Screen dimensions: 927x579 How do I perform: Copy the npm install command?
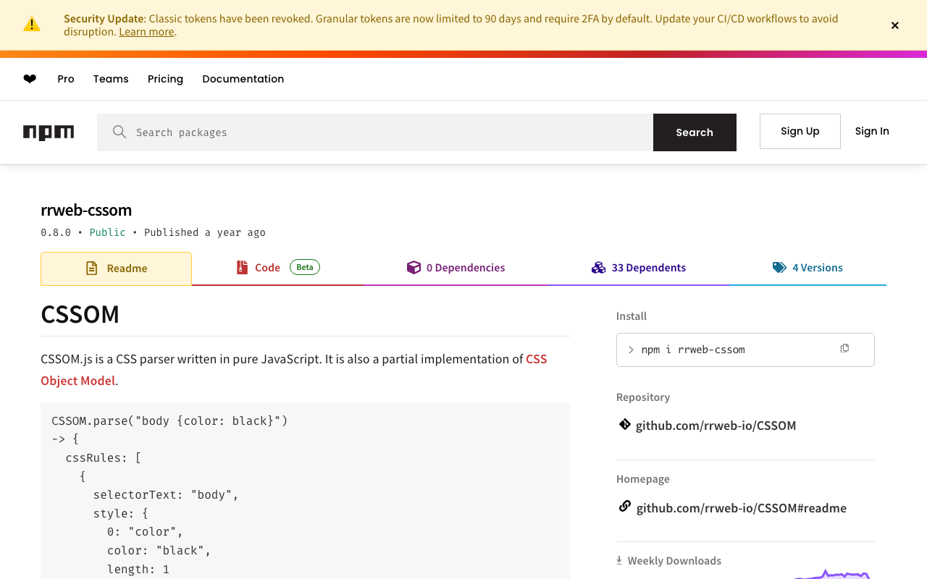tap(844, 349)
